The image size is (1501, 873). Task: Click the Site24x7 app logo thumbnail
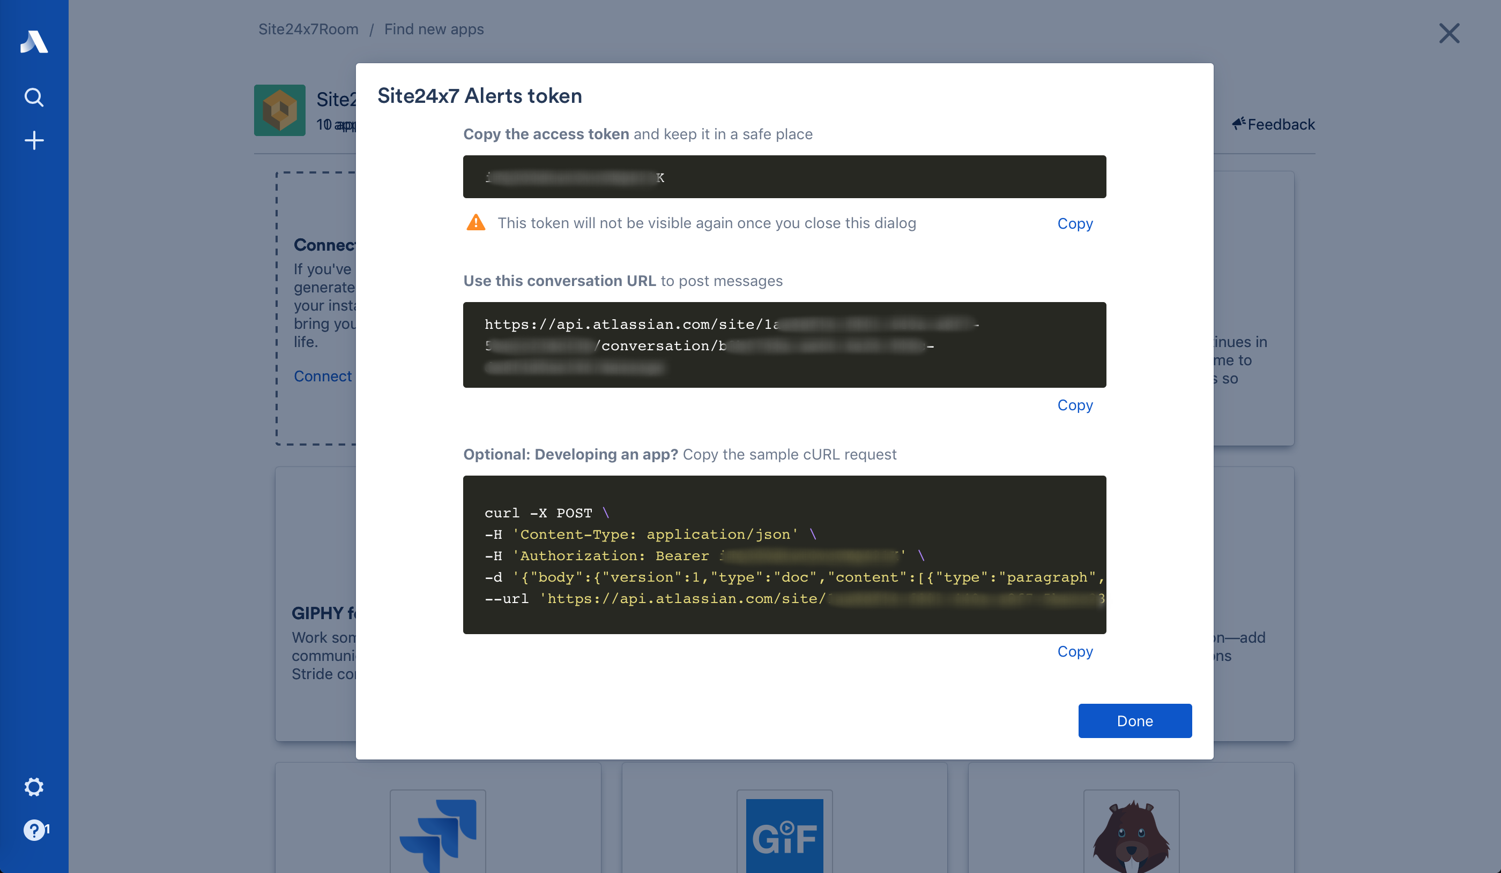point(280,110)
